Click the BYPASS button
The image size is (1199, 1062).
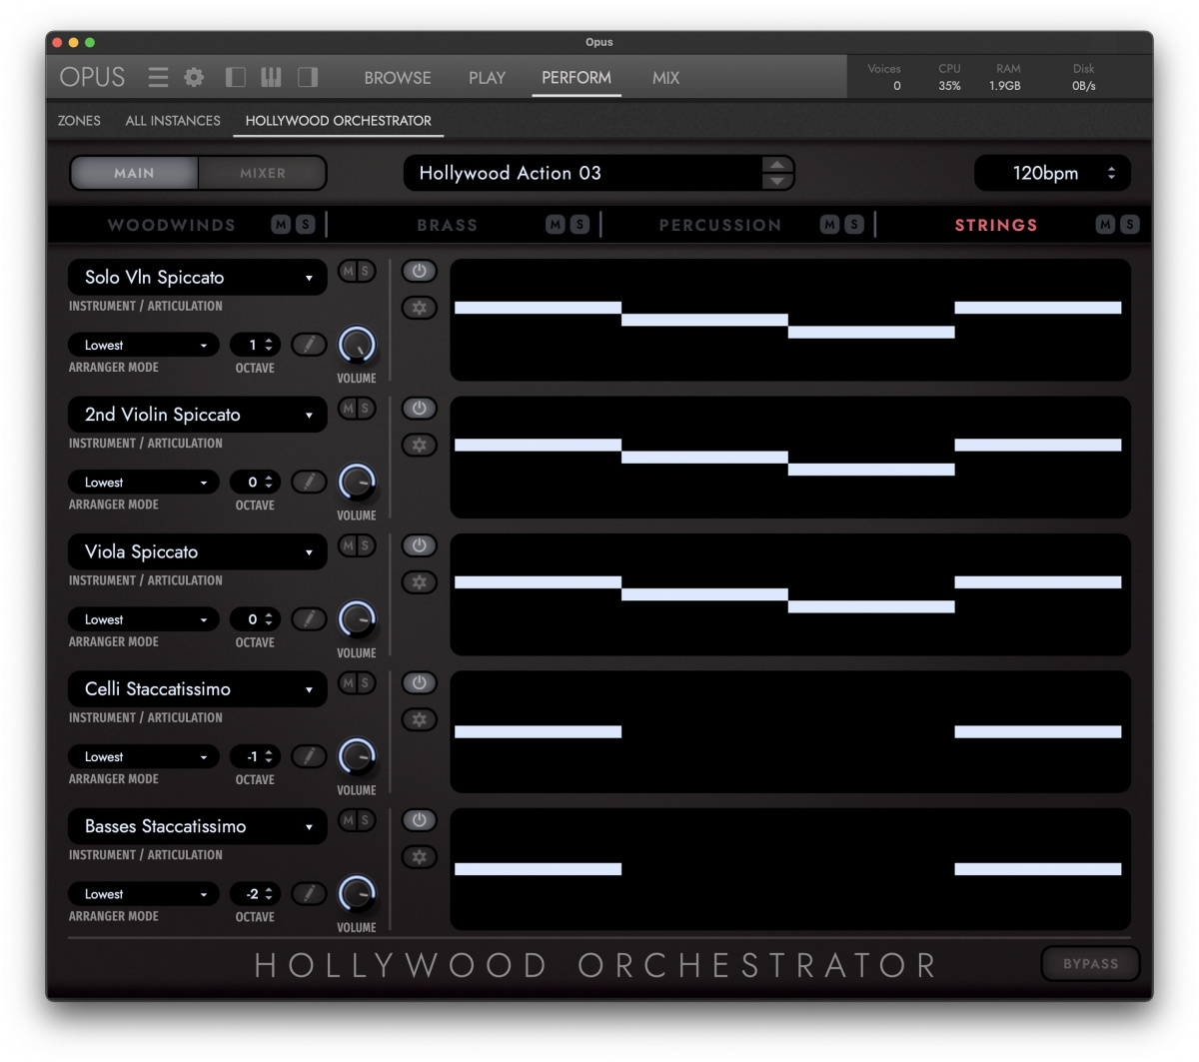[x=1090, y=963]
